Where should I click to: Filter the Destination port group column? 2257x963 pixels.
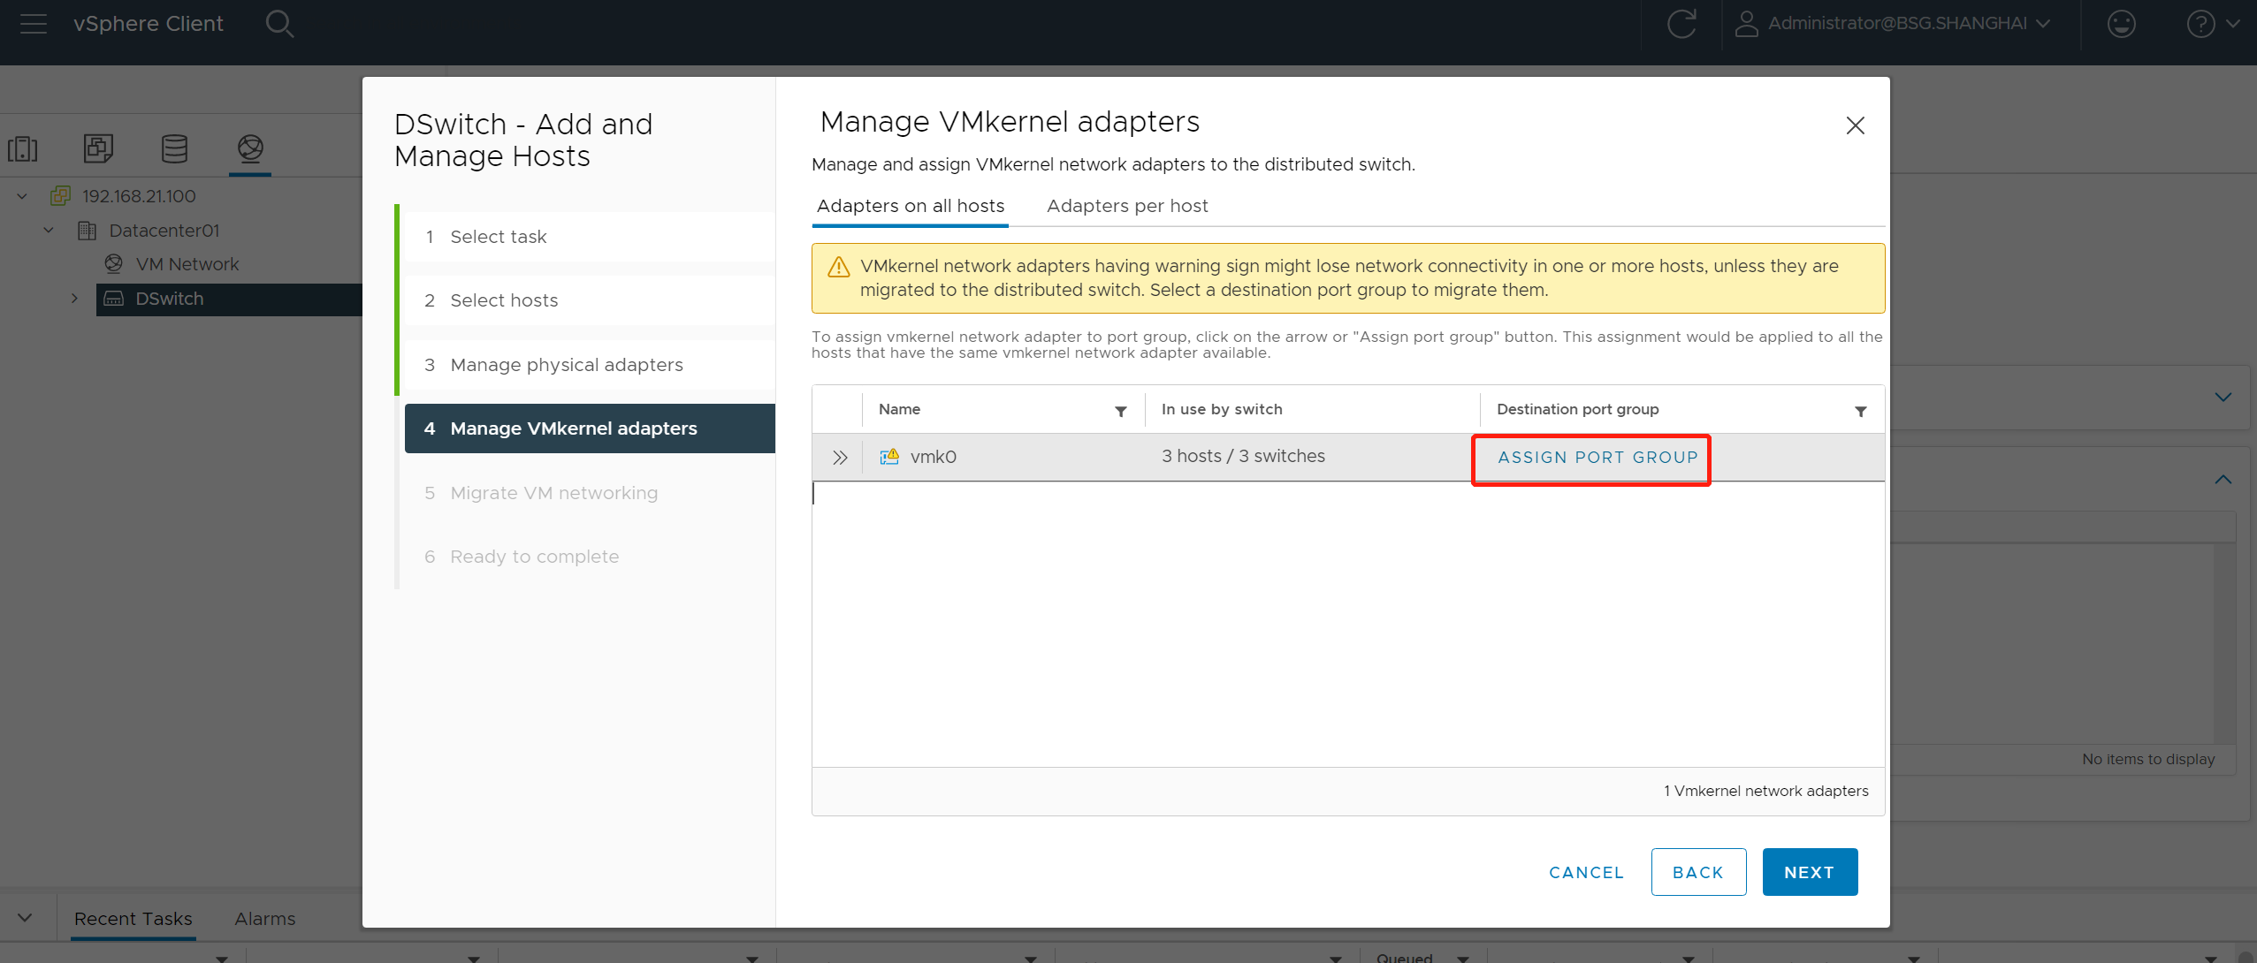(1860, 411)
